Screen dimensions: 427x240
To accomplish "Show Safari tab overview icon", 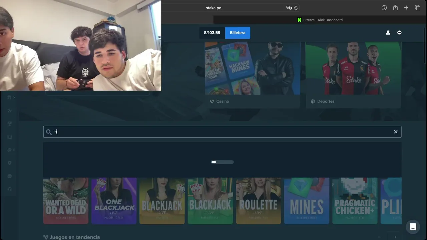I will 417,8.
